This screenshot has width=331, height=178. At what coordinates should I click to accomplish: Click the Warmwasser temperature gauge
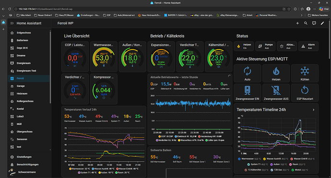104,57
